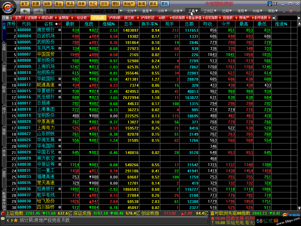This screenshot has width=301, height=226.
Task: Click the marker icon beside 华夏银行
Action: [60, 91]
